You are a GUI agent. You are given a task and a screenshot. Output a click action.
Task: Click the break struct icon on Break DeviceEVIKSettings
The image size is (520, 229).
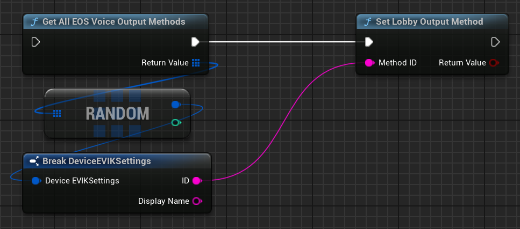pos(34,161)
